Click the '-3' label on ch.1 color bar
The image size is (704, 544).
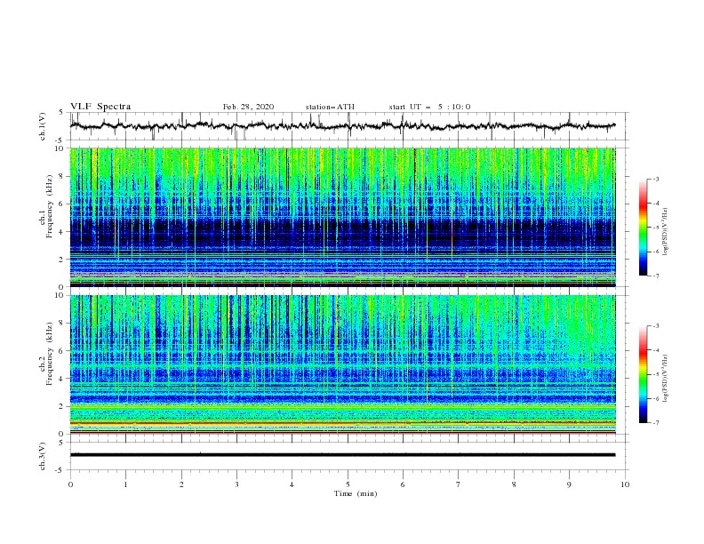(656, 179)
